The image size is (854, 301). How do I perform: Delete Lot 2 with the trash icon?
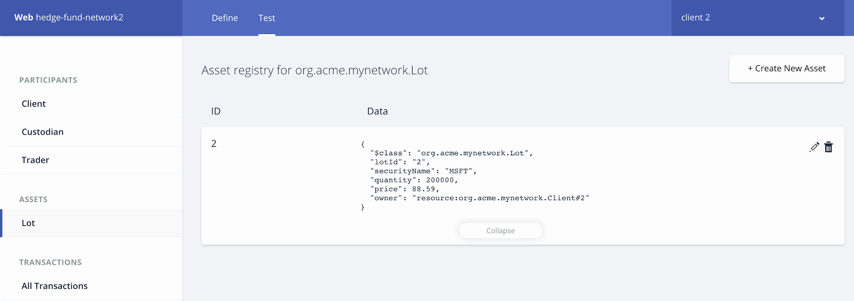(x=828, y=147)
